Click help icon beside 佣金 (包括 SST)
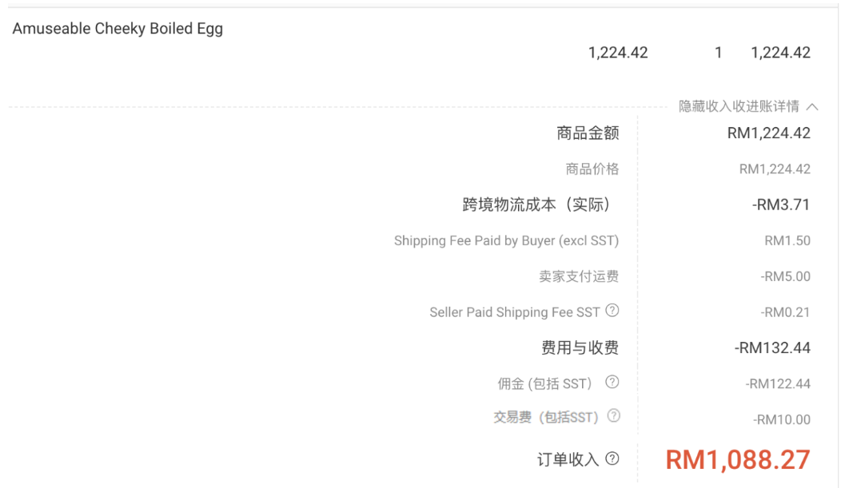Viewport: 841px width, 488px height. [612, 382]
